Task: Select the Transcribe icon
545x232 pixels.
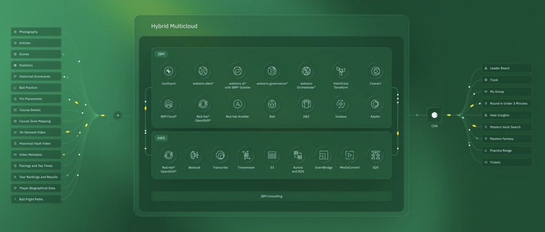Action: 220,155
